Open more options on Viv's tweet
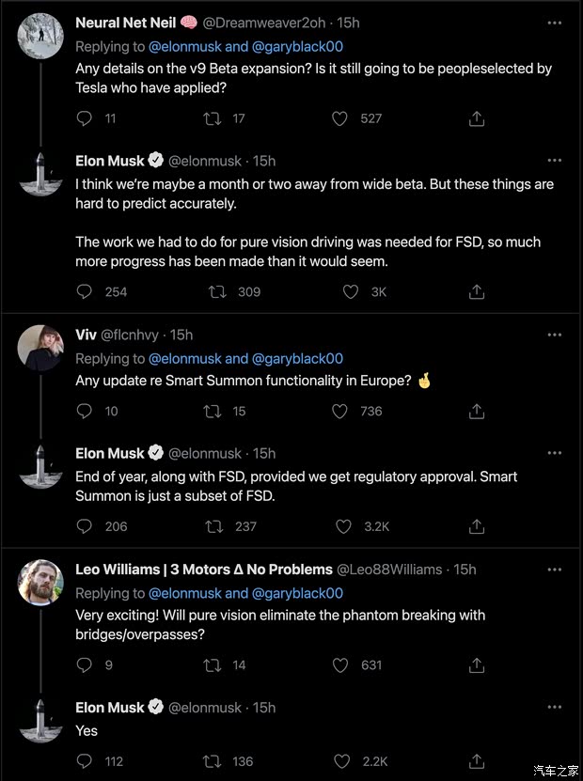 click(x=554, y=335)
